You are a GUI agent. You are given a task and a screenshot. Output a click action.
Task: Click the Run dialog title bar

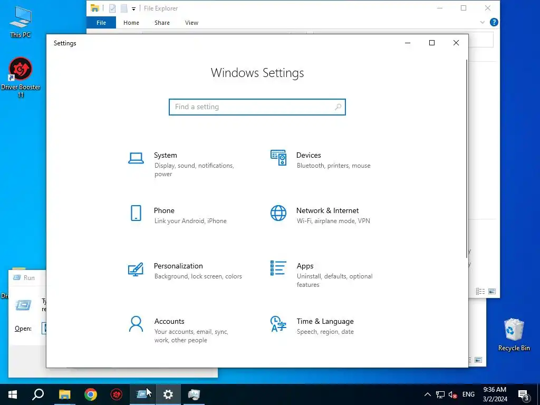pyautogui.click(x=27, y=277)
